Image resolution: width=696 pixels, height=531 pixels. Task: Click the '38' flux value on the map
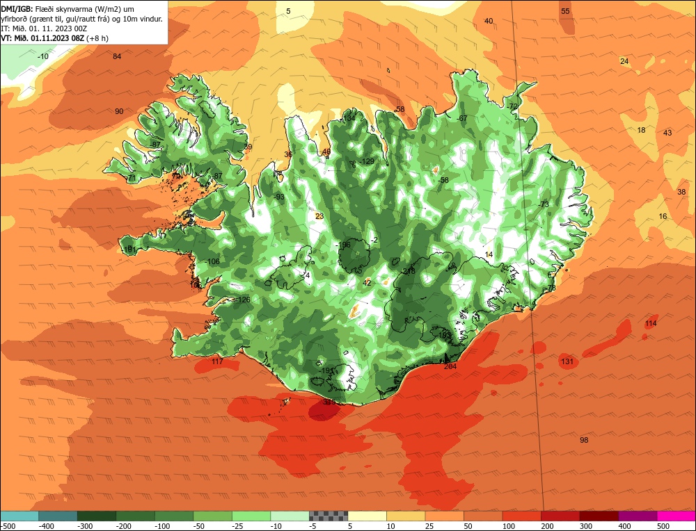click(x=681, y=192)
